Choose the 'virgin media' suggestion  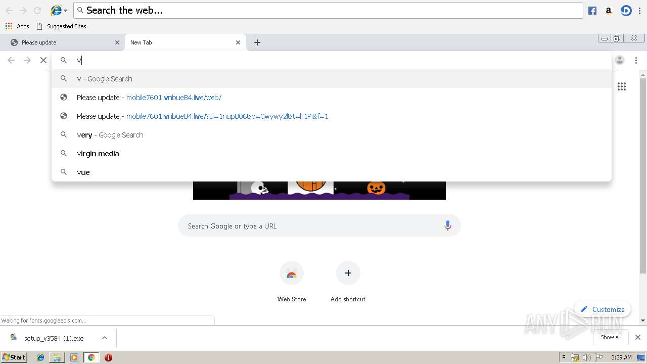[x=332, y=154]
